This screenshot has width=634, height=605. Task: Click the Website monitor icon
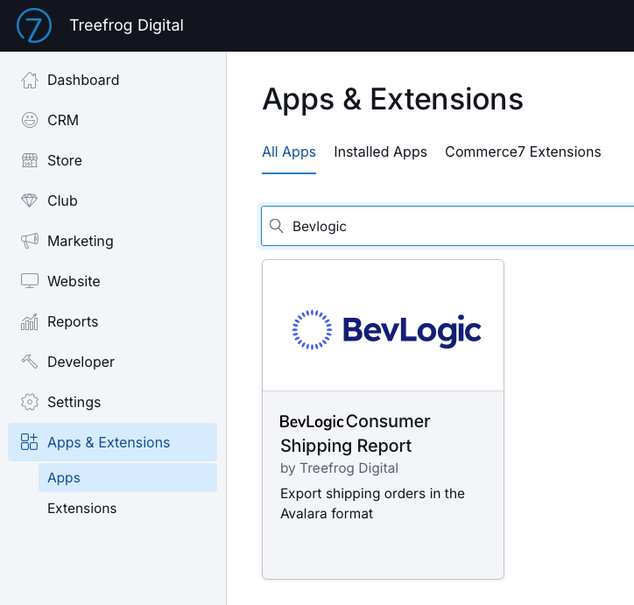(30, 281)
